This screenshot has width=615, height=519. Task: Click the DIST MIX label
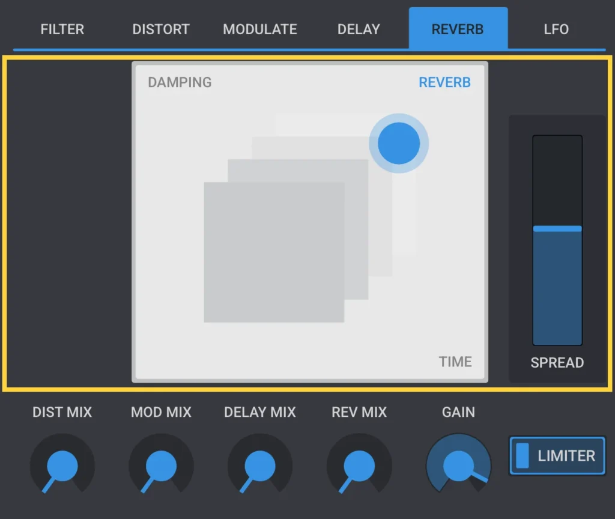62,412
